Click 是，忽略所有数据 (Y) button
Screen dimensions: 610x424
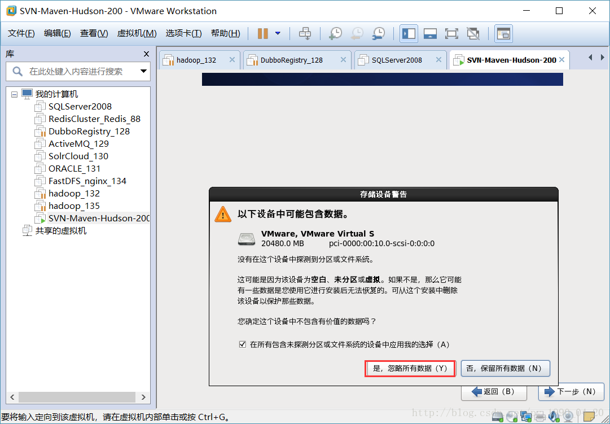pyautogui.click(x=410, y=368)
